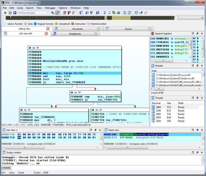
Task: Open breakpoint list toolbar icon
Action: [x=65, y=13]
